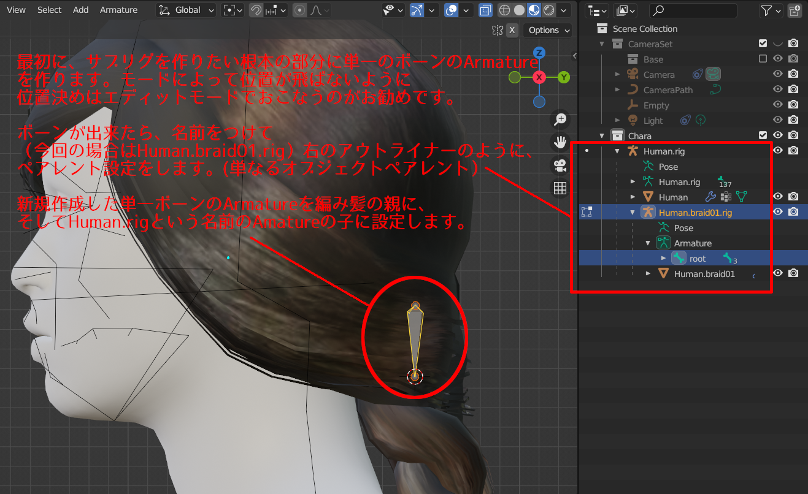Select the zoom magnifier icon in viewport gizmos
The height and width of the screenshot is (494, 808).
[x=560, y=120]
